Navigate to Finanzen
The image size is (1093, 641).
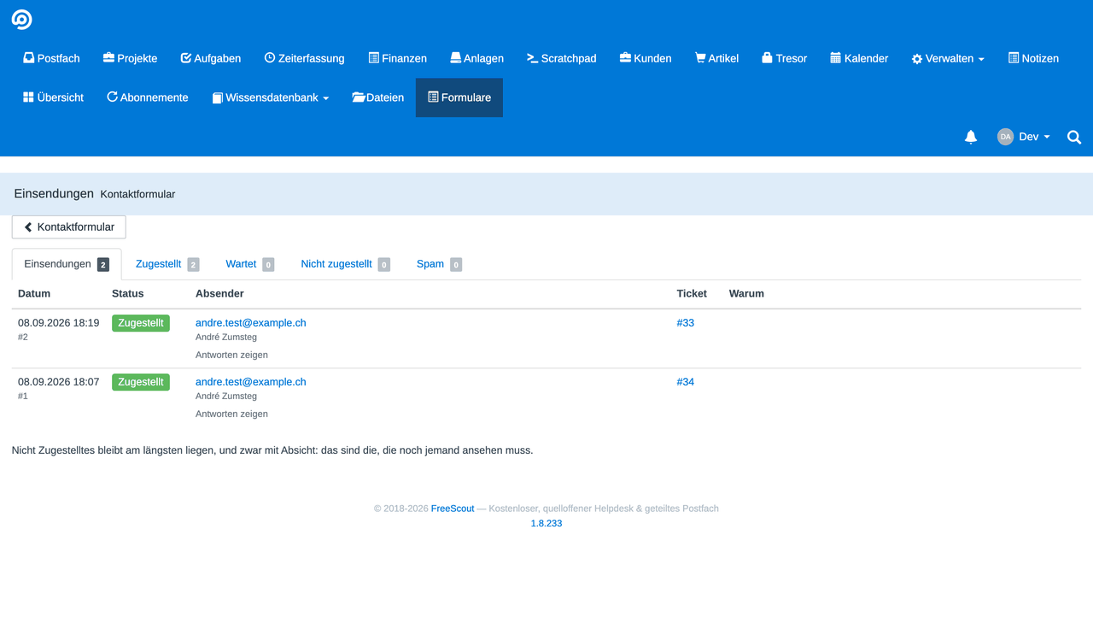point(397,58)
